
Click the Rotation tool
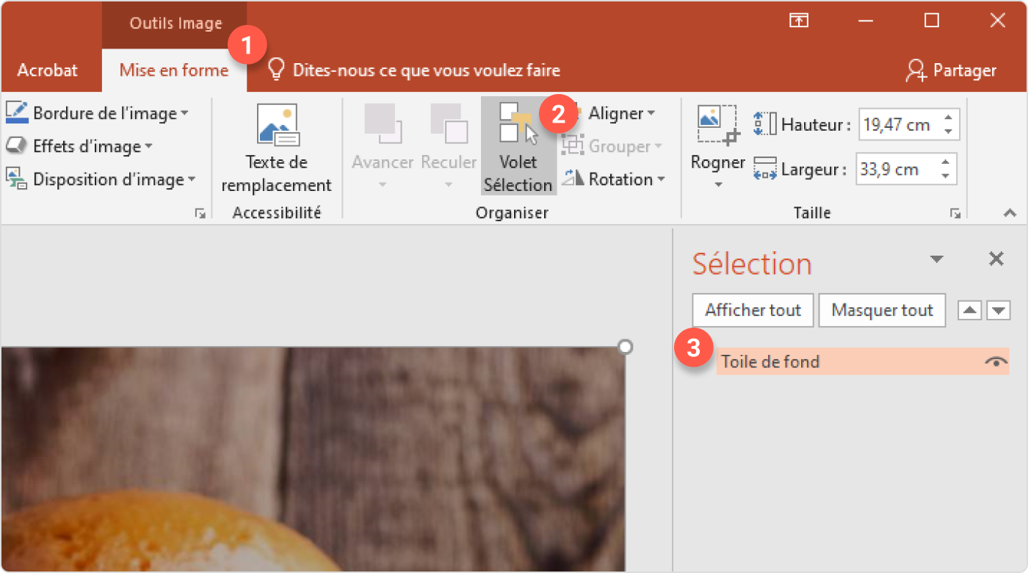tap(613, 179)
